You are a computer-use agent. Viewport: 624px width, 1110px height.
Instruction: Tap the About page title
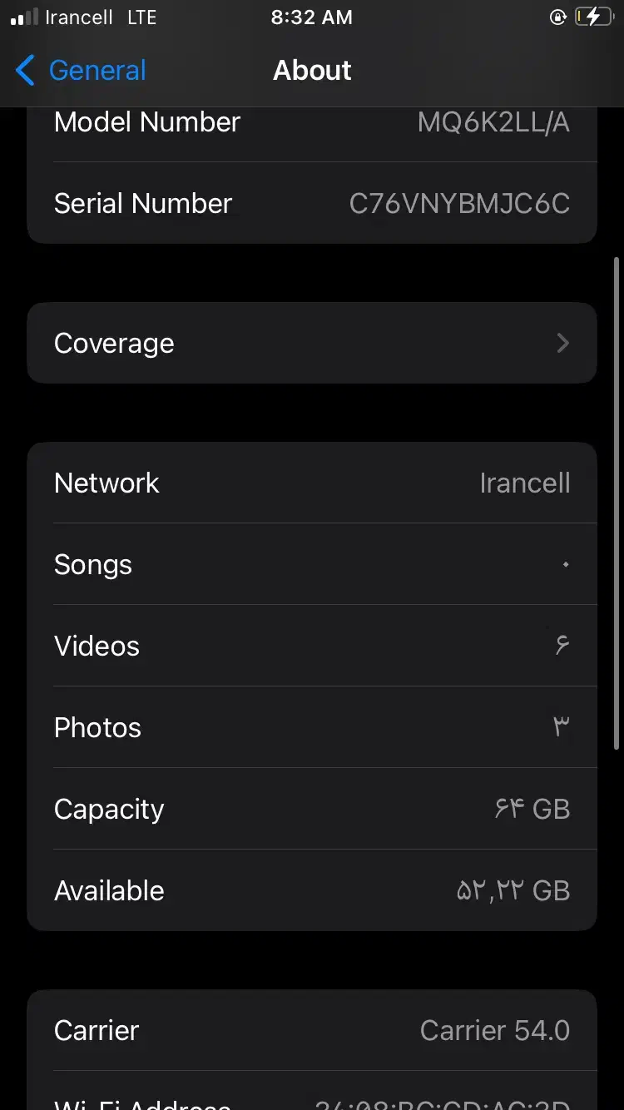click(312, 71)
